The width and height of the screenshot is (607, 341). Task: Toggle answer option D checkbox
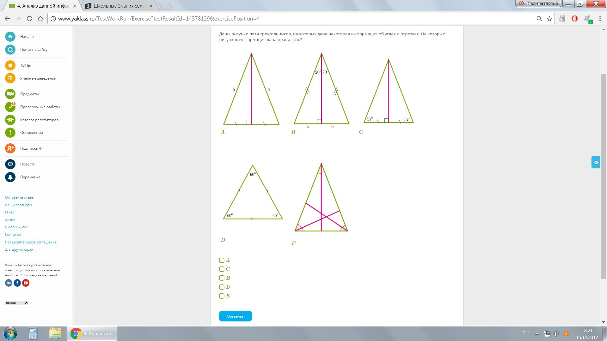(222, 287)
